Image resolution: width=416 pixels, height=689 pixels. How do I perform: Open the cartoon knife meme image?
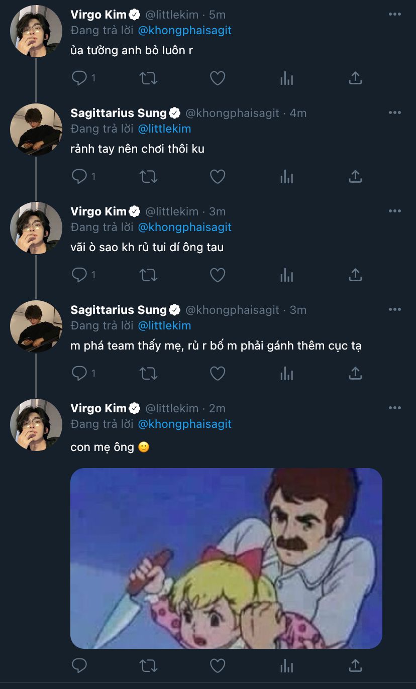coord(226,558)
